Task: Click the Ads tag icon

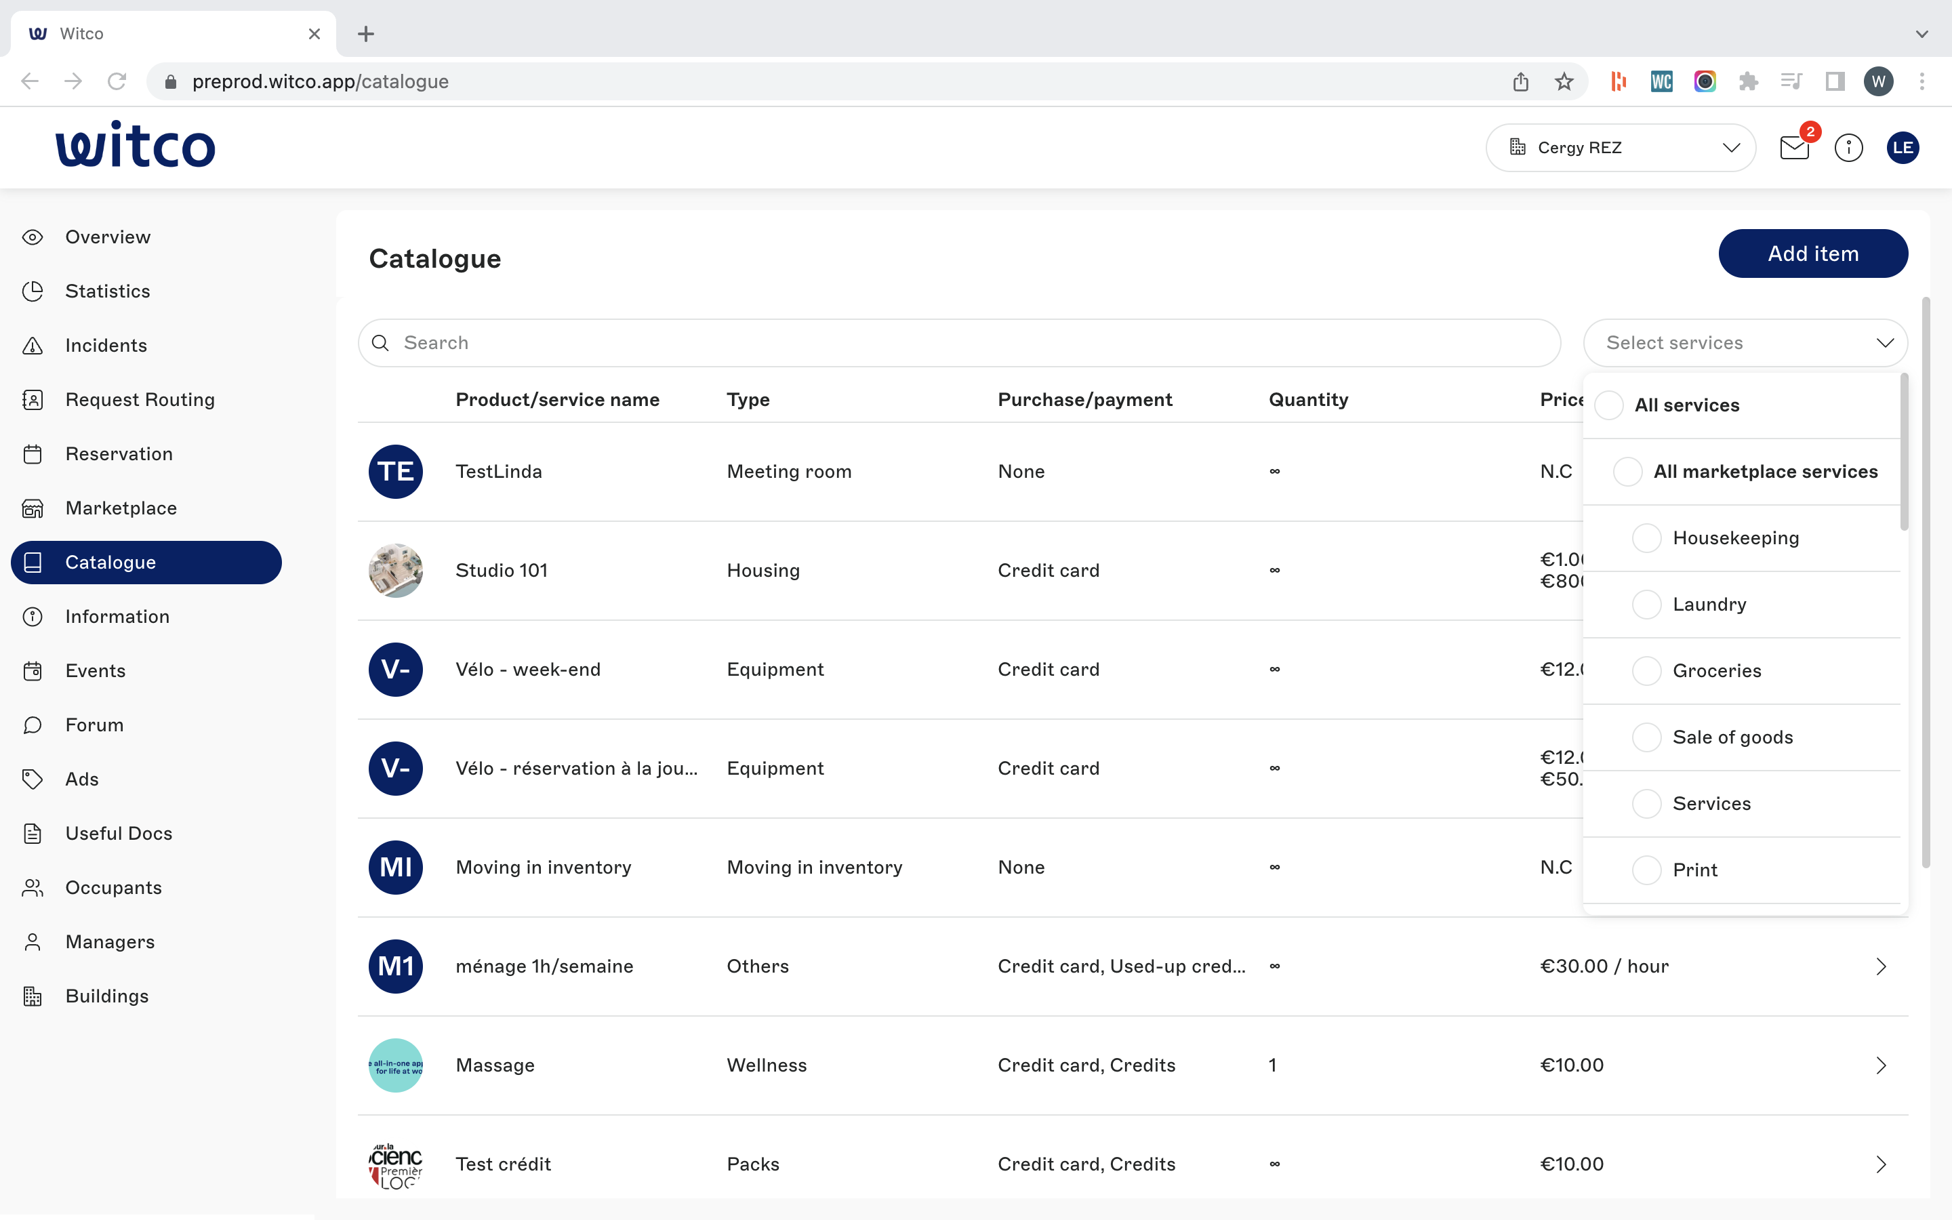Action: (33, 779)
